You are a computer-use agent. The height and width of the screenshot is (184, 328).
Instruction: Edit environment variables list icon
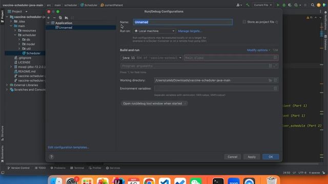coord(275,88)
